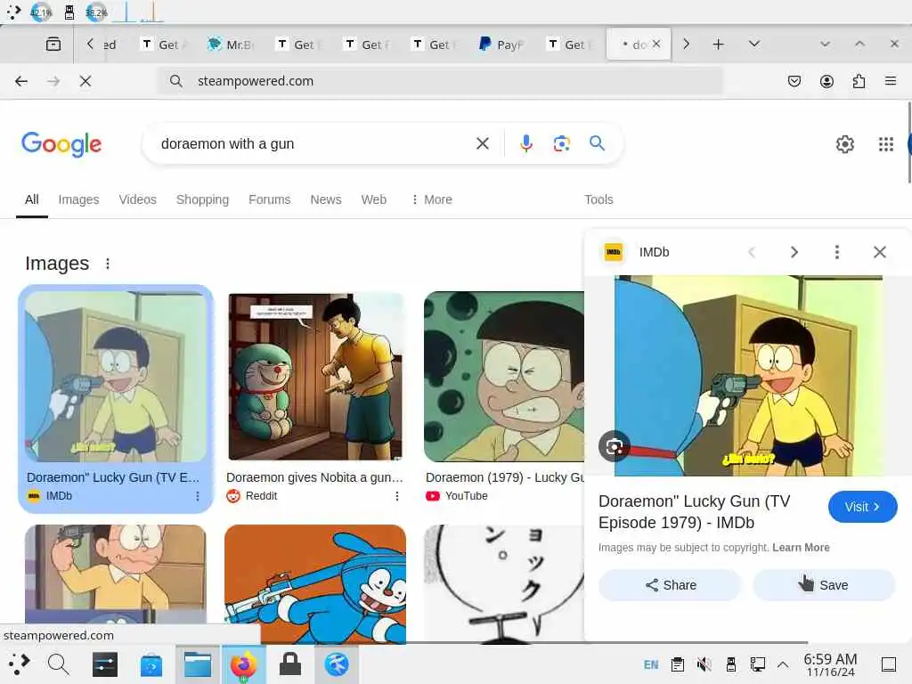
Task: Launch Firefox from taskbar
Action: 243,664
